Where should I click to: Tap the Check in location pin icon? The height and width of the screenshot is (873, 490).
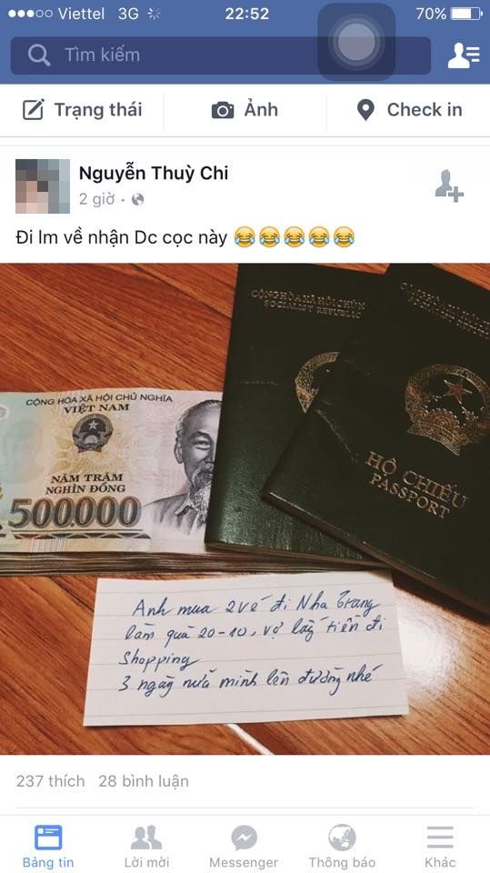point(365,110)
